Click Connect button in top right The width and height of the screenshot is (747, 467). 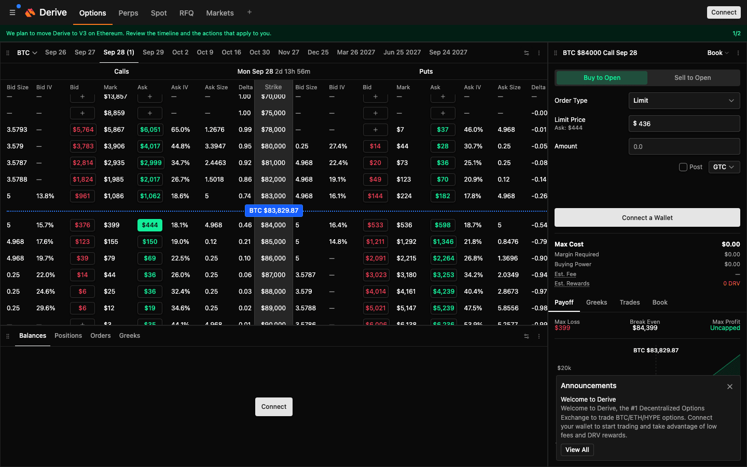[x=724, y=12]
